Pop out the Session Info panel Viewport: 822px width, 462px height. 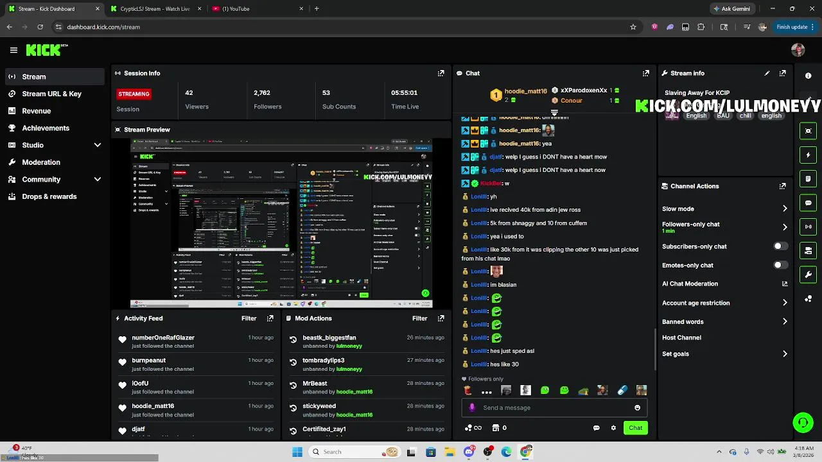(441, 73)
